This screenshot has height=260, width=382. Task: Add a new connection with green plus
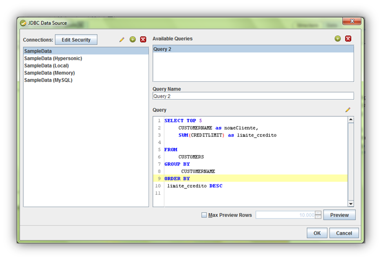click(x=133, y=39)
